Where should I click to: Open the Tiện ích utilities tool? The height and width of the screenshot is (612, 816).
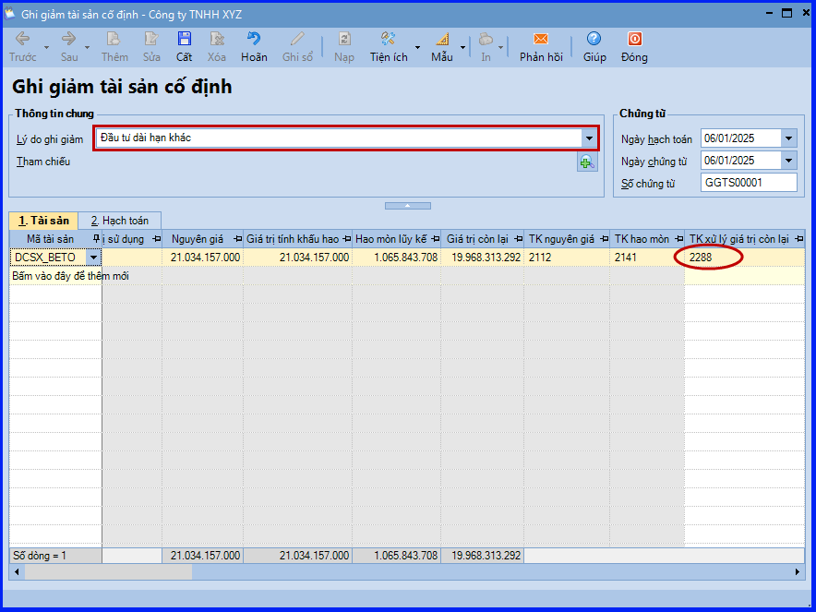(388, 40)
